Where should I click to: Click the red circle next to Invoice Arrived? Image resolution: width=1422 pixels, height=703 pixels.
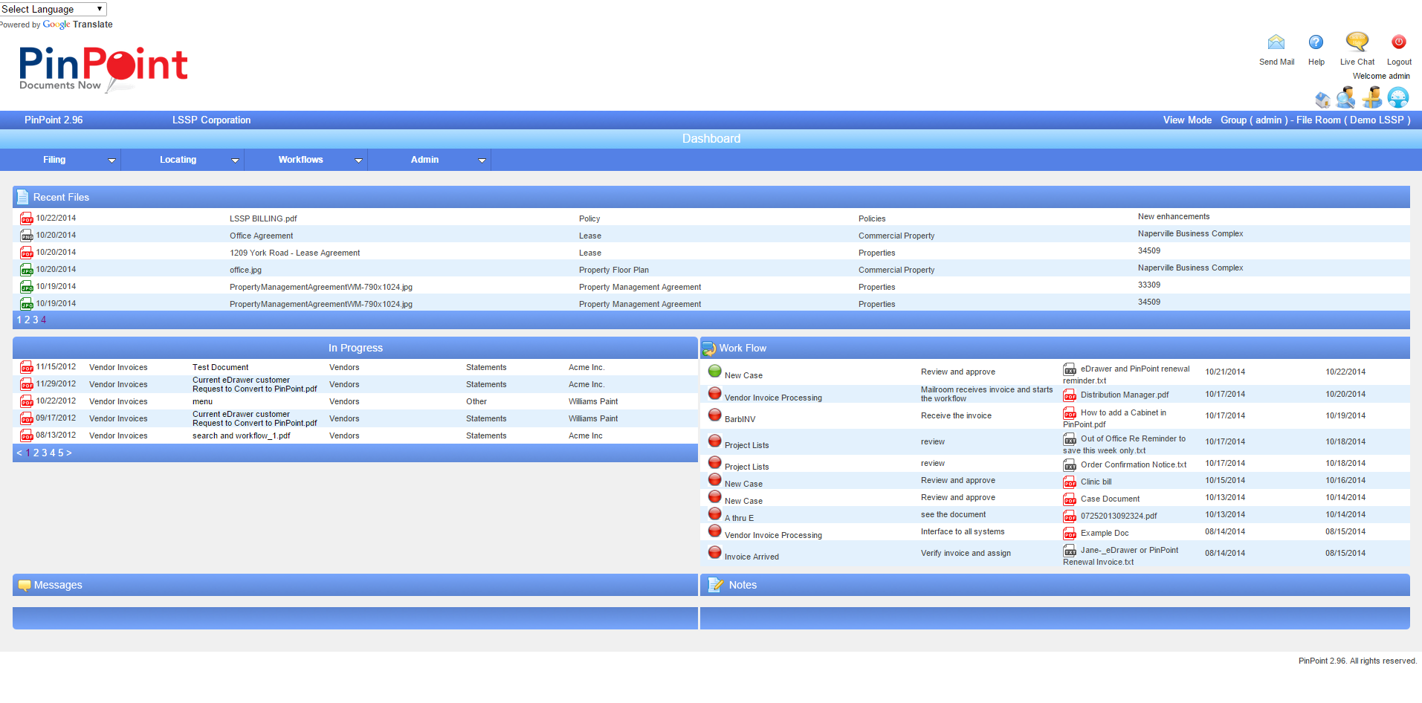714,552
